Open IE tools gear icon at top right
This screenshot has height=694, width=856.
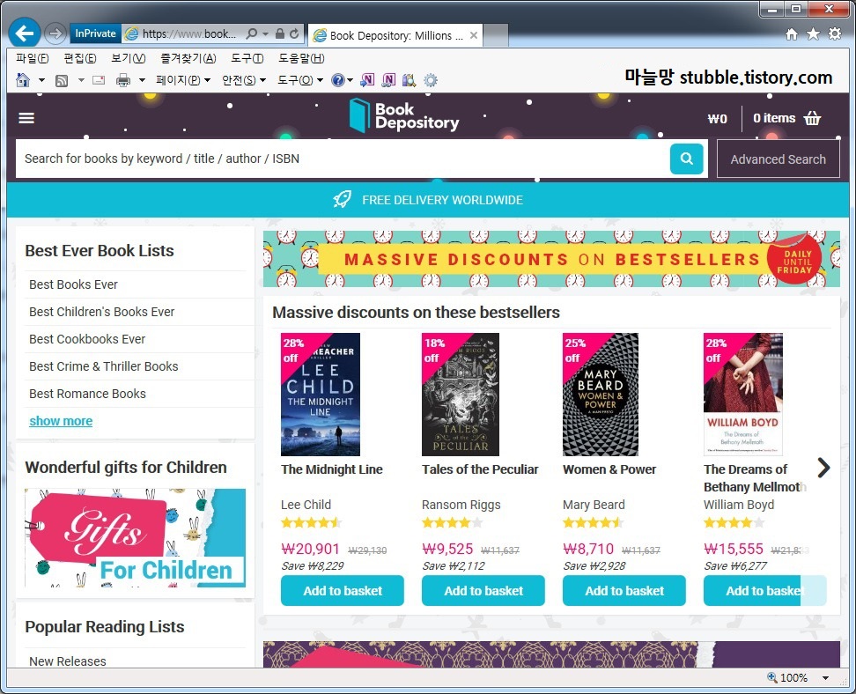tap(835, 33)
